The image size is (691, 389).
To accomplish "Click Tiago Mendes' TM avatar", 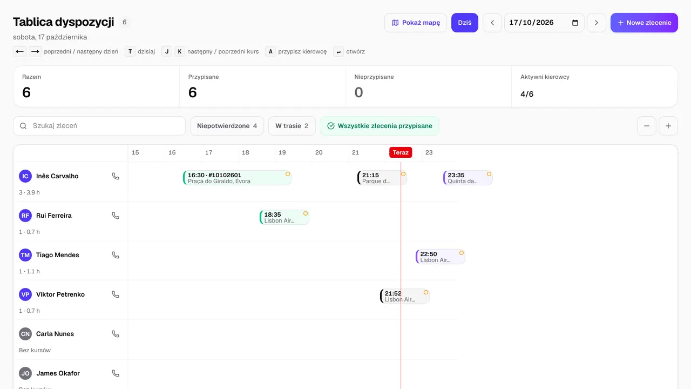I will click(x=25, y=255).
